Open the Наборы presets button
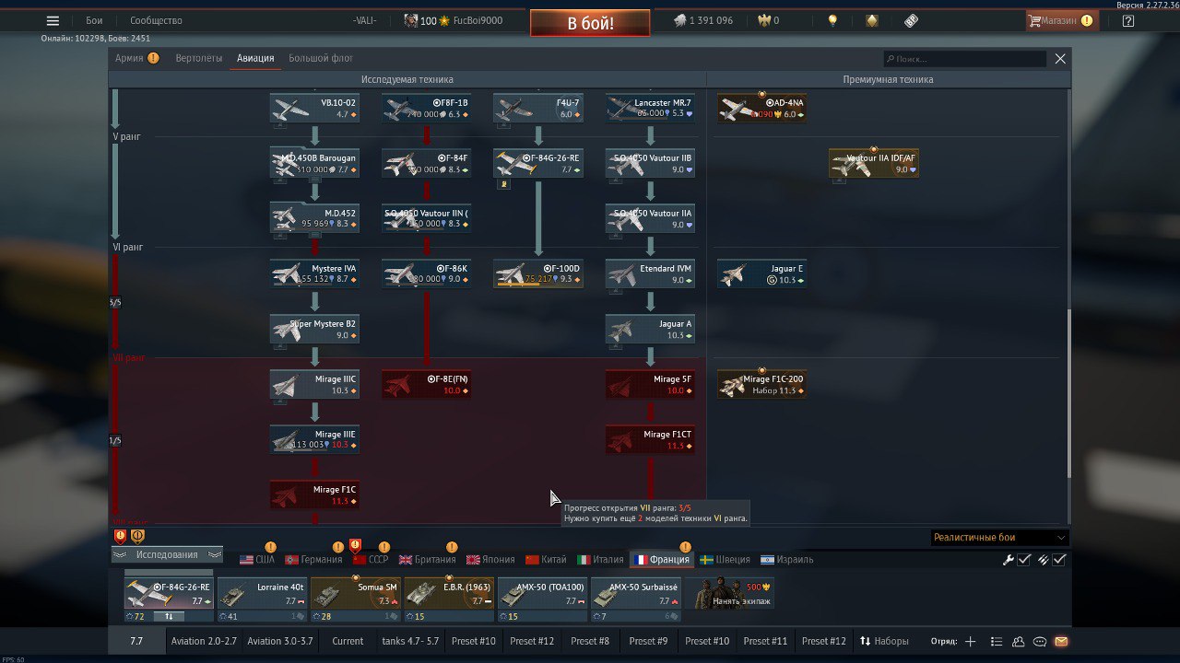The height and width of the screenshot is (663, 1180). point(884,641)
